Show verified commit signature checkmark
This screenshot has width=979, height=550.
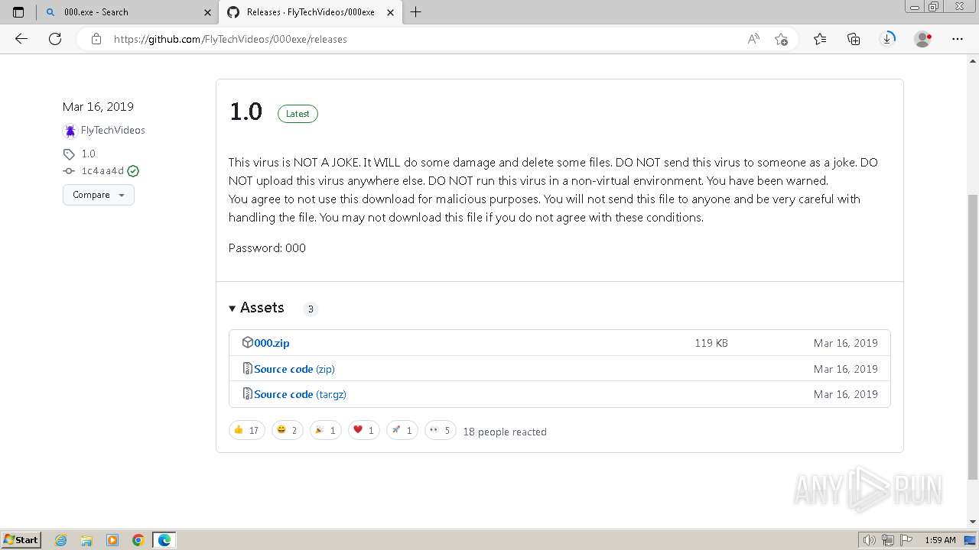pos(133,171)
